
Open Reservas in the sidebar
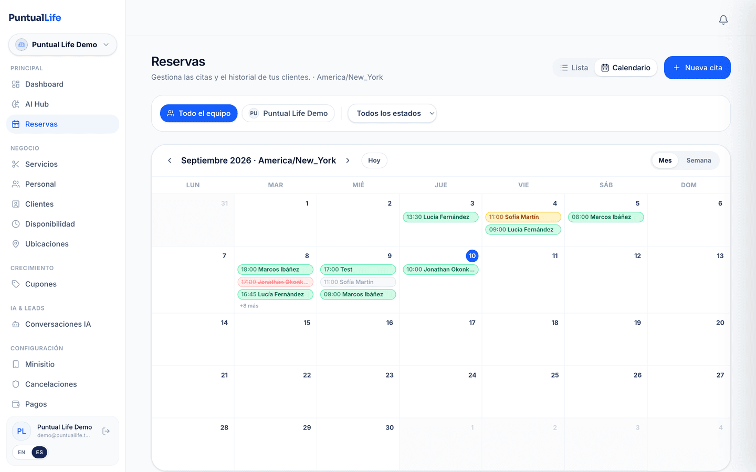pyautogui.click(x=62, y=124)
